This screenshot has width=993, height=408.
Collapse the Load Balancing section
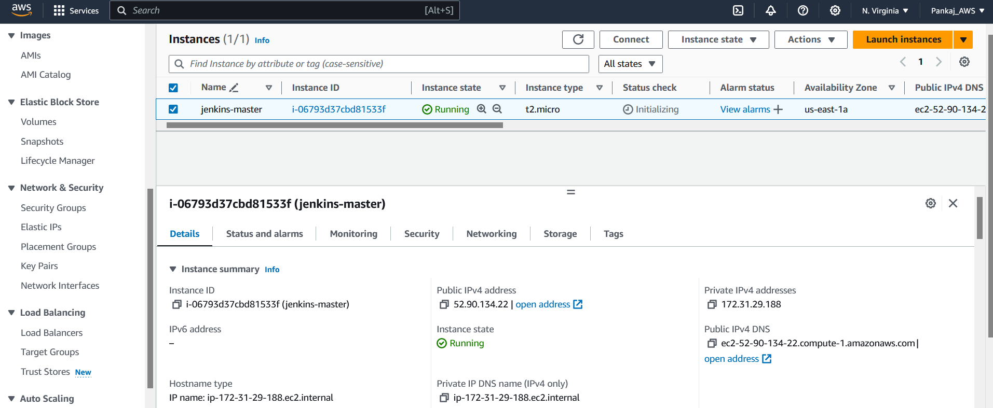coord(11,313)
